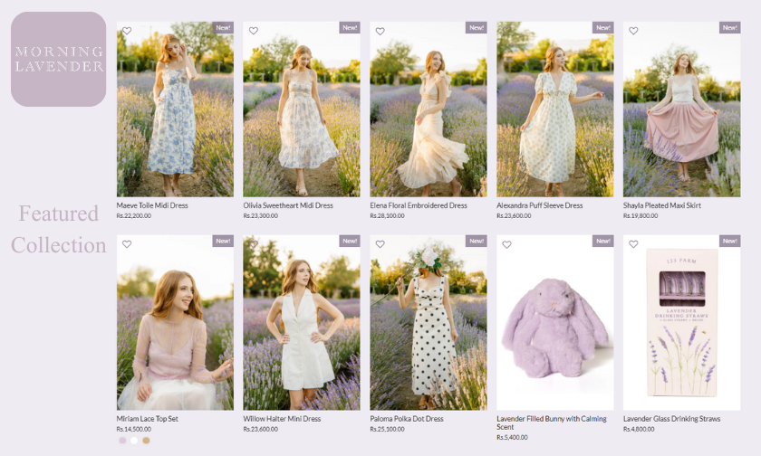Click the Willow Halter Mini Dress photo
The height and width of the screenshot is (456, 761).
coord(302,323)
